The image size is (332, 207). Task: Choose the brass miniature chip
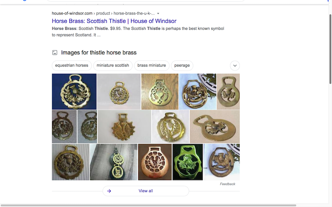(151, 65)
